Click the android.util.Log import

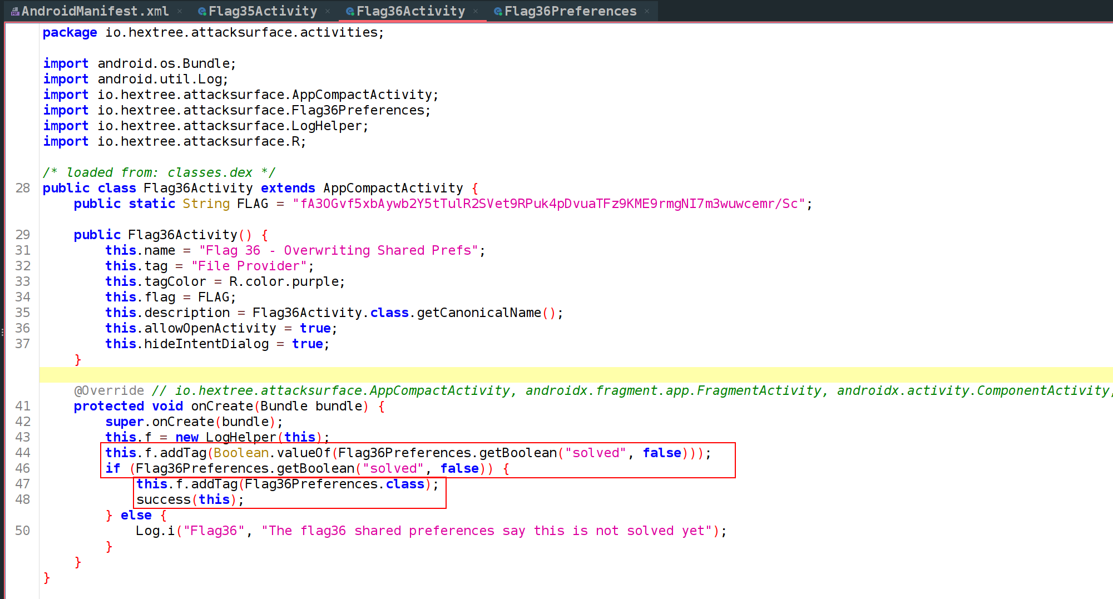click(160, 79)
